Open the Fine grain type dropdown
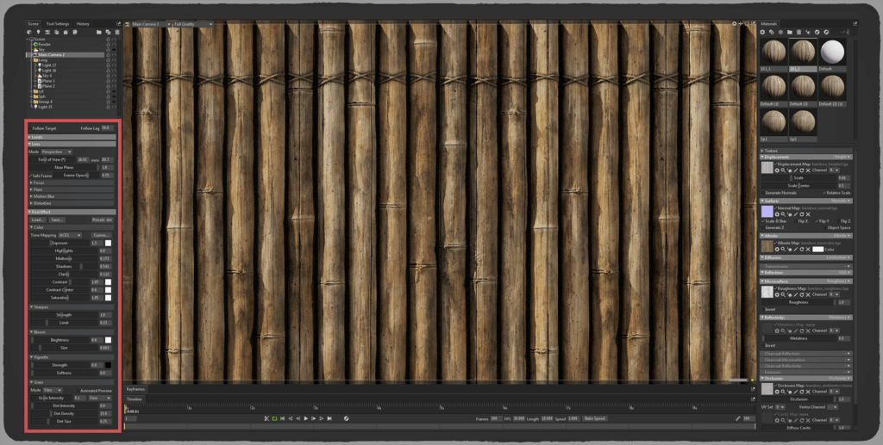Screen dimensions: 883x445 100,398
